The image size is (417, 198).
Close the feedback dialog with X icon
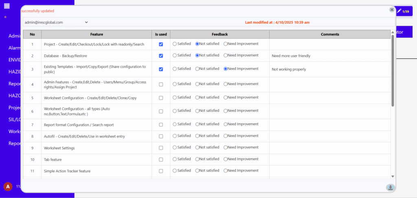[x=392, y=9]
